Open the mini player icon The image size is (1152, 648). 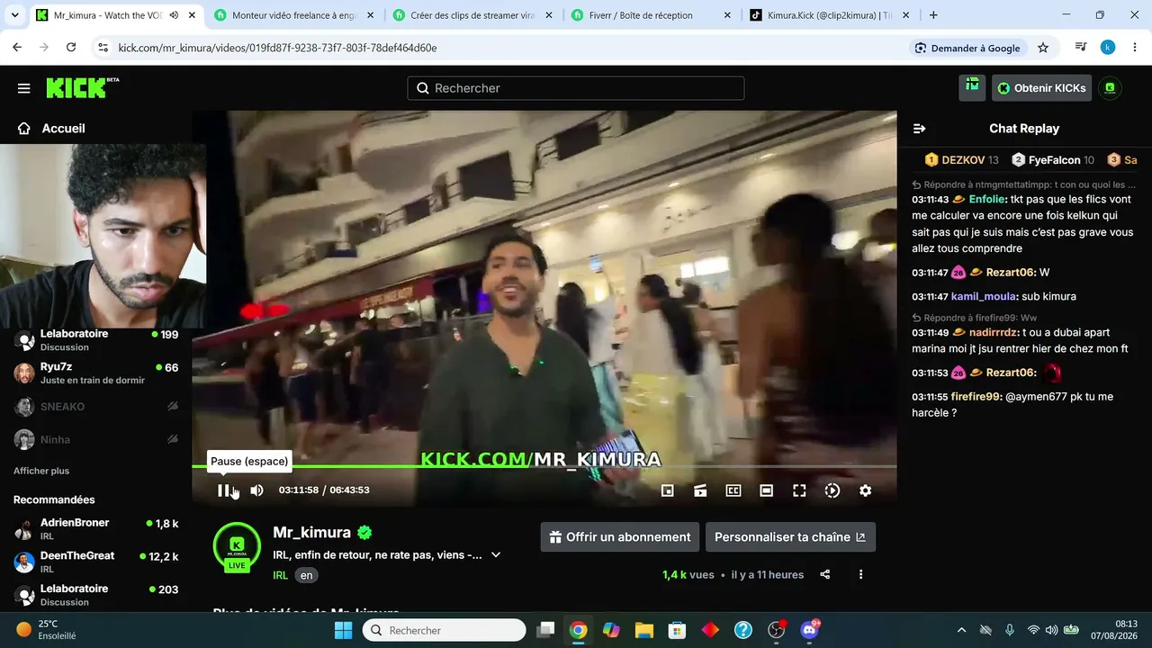point(668,490)
